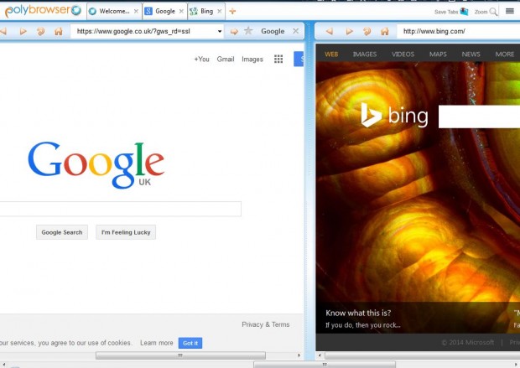Click Google pane horizontal scrollbar thumb
Image resolution: width=520 pixels, height=368 pixels.
click(180, 355)
